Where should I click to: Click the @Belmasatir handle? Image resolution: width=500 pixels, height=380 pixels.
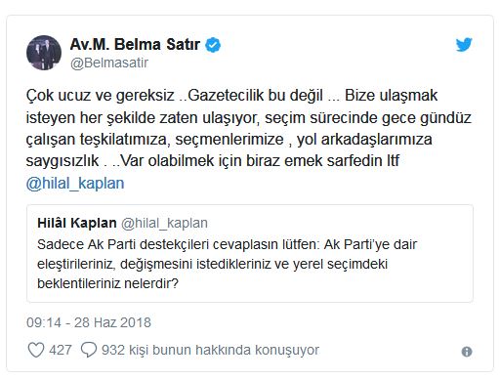tap(109, 63)
